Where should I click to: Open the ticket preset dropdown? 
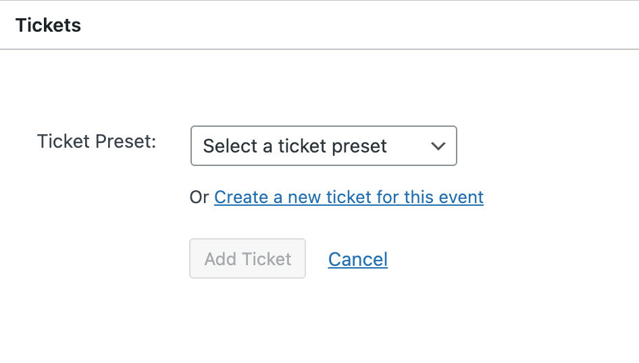point(324,146)
